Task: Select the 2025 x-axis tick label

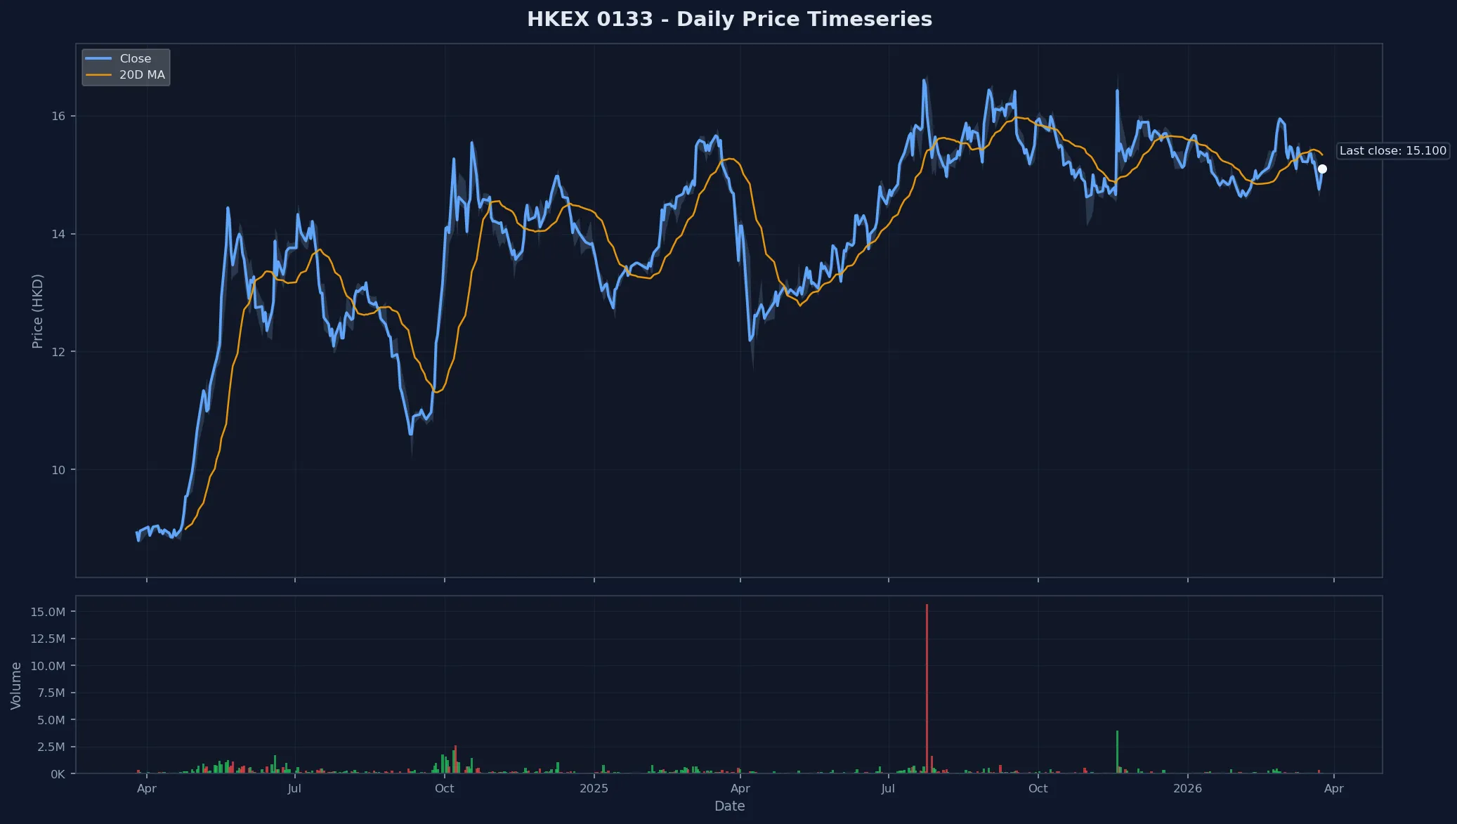Action: pos(594,788)
